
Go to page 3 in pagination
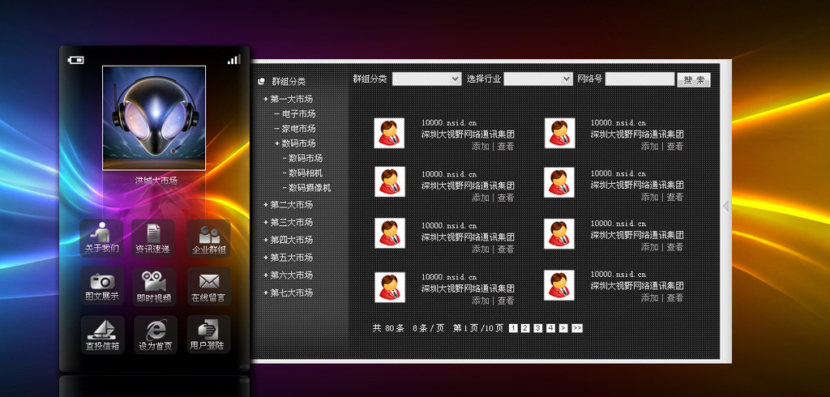[538, 328]
